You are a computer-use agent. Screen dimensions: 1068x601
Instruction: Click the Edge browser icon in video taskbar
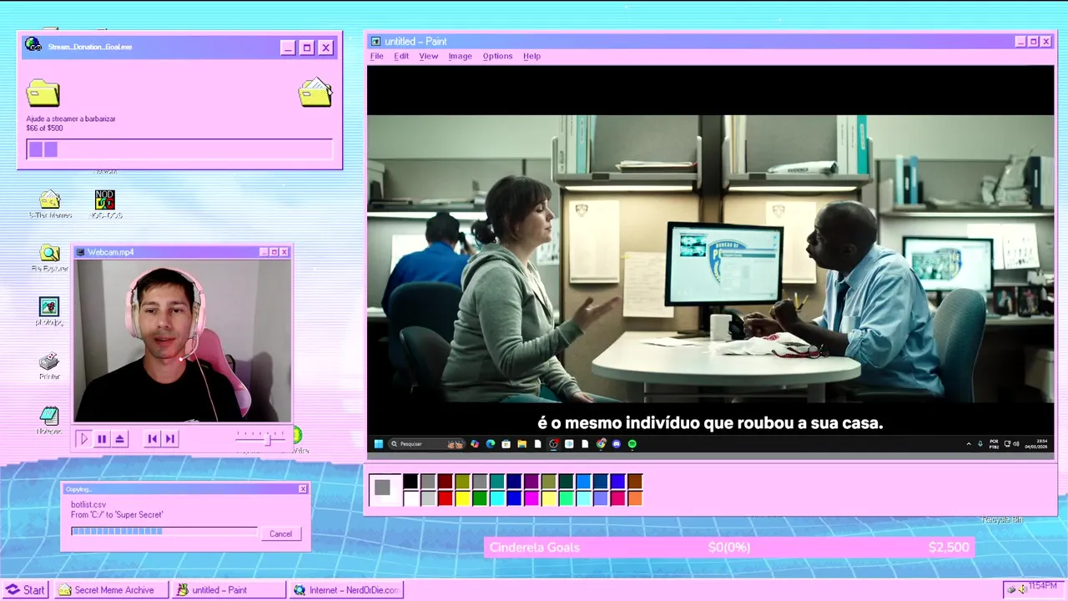[491, 444]
